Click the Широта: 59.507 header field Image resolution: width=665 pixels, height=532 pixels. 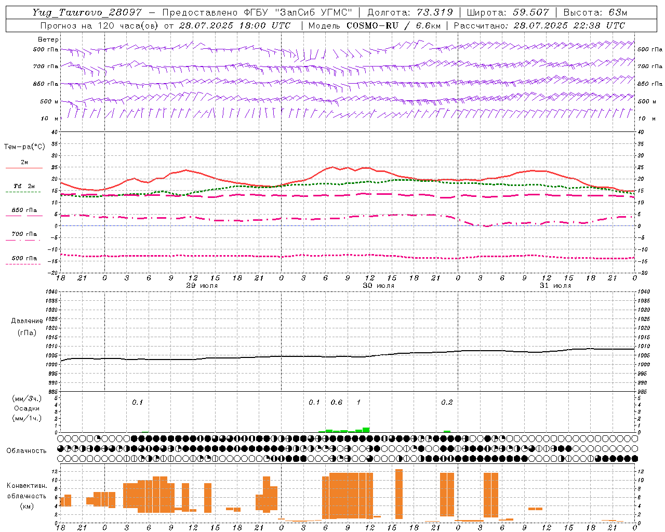point(508,12)
